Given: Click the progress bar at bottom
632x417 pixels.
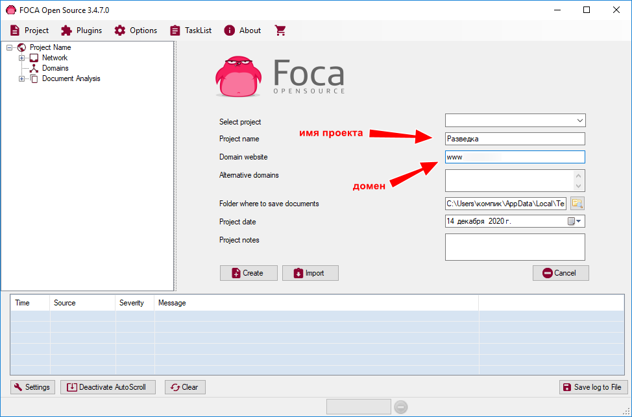Looking at the screenshot, I should pos(359,407).
